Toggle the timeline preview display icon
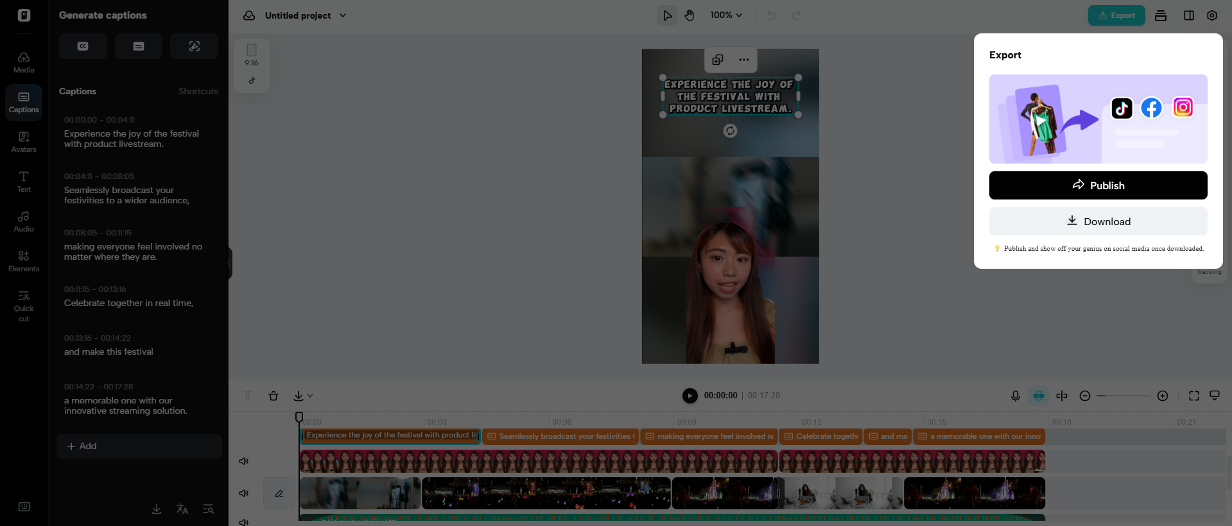Image resolution: width=1232 pixels, height=526 pixels. [1215, 396]
